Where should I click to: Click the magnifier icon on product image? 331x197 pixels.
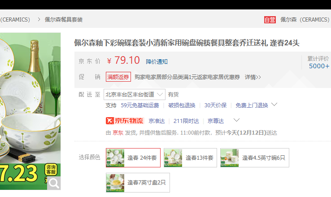click(x=54, y=183)
